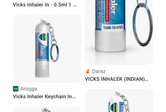Open the Arogga source name link
Image resolution: width=166 pixels, height=112 pixels.
point(29,89)
